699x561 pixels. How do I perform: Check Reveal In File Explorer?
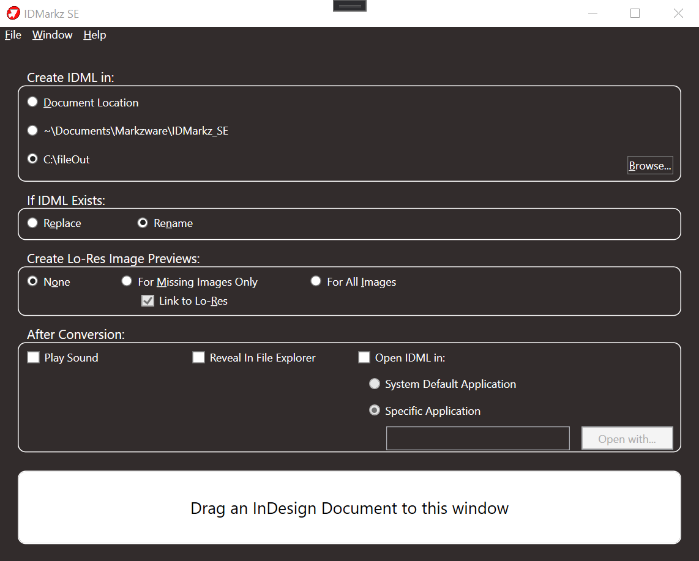coord(198,358)
